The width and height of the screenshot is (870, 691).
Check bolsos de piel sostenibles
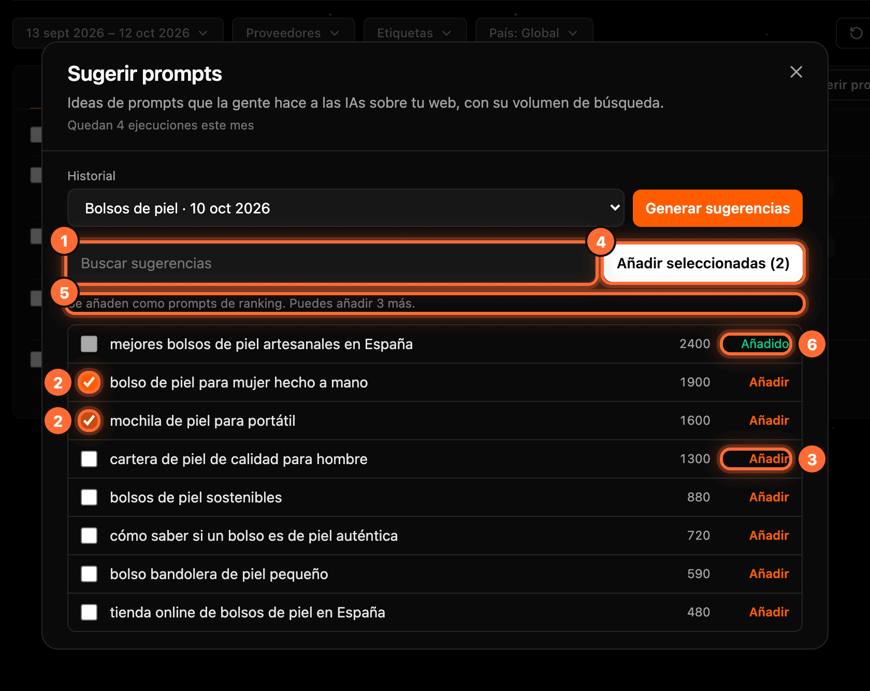(x=89, y=497)
